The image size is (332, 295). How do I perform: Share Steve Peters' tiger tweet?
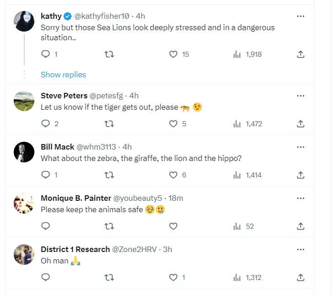point(300,123)
